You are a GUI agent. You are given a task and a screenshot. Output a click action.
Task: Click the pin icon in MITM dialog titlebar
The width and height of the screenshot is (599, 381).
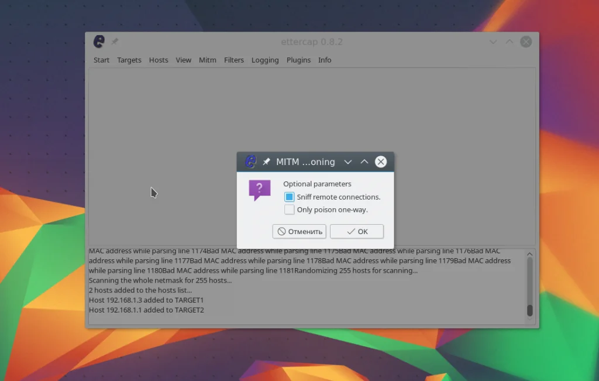266,162
